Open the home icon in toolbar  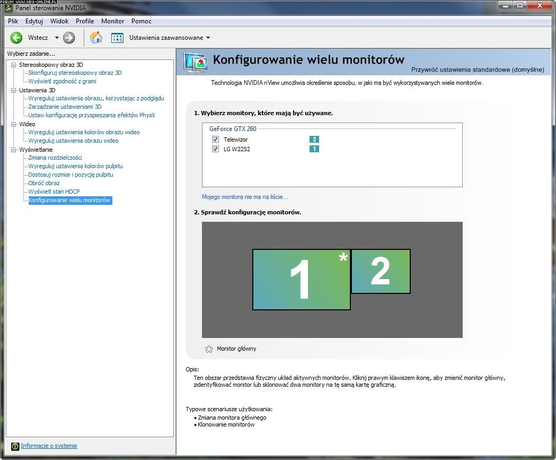pos(96,37)
